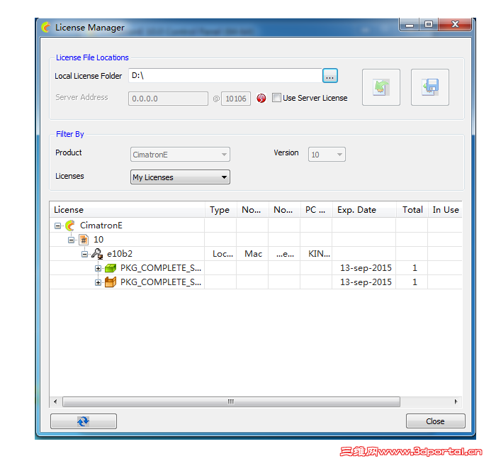Click the orange package box icon

tap(111, 282)
